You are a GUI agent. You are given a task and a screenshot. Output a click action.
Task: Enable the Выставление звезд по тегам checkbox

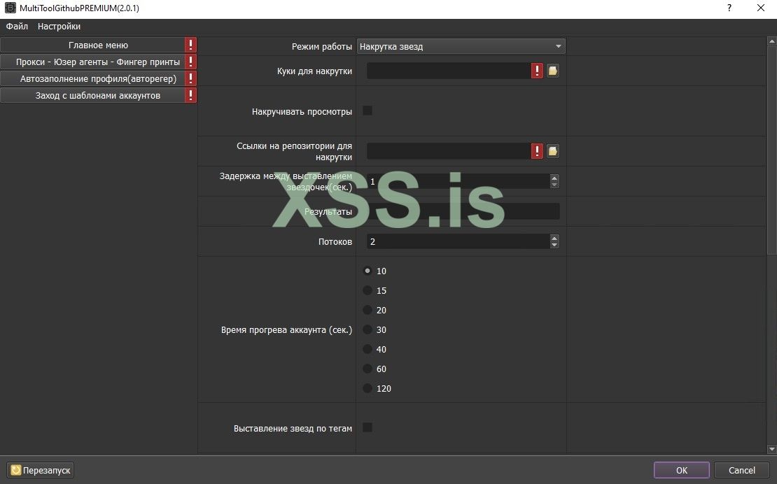pyautogui.click(x=367, y=427)
